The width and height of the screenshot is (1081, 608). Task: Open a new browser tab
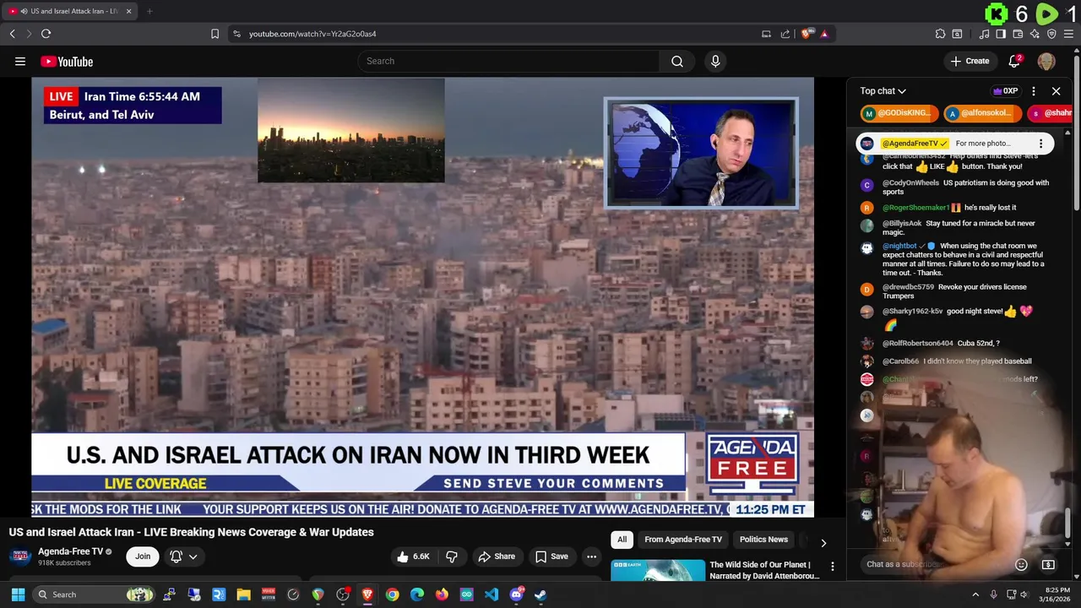click(x=149, y=11)
